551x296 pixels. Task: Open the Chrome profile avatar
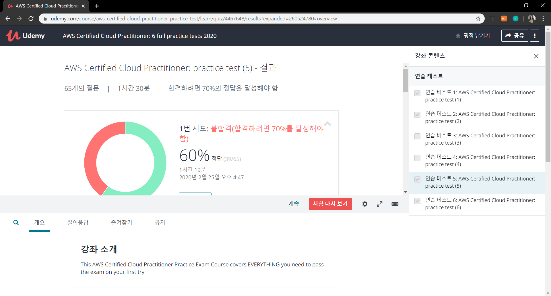point(531,19)
